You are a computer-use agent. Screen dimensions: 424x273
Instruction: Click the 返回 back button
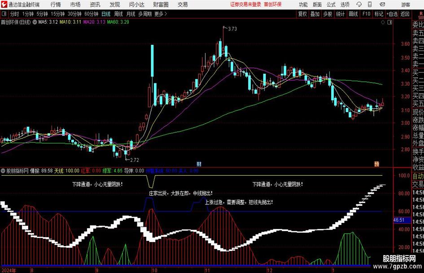click(x=405, y=14)
